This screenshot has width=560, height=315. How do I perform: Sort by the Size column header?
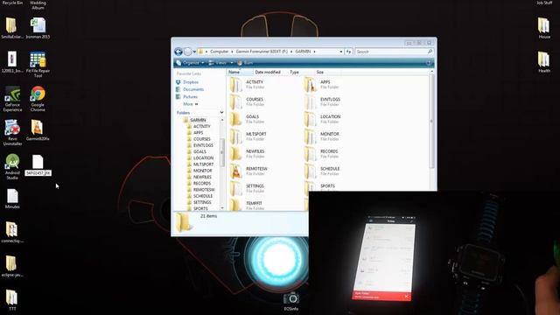point(327,72)
